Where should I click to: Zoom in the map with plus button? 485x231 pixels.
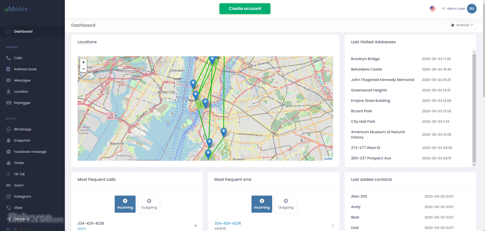pos(83,62)
